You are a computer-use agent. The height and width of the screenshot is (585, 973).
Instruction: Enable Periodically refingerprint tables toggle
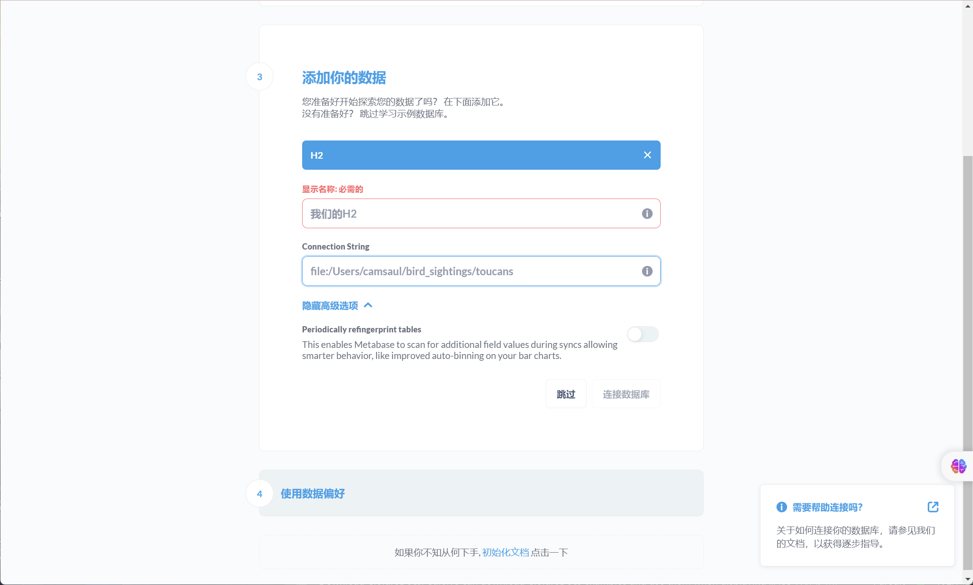[x=642, y=334]
